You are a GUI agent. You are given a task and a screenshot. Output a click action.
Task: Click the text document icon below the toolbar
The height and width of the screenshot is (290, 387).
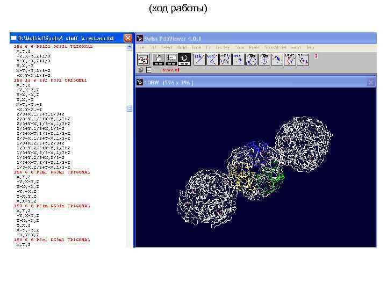[x=148, y=70]
